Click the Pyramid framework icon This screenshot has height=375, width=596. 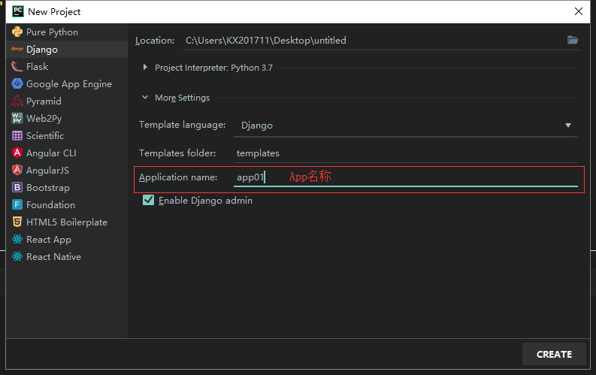click(x=17, y=101)
